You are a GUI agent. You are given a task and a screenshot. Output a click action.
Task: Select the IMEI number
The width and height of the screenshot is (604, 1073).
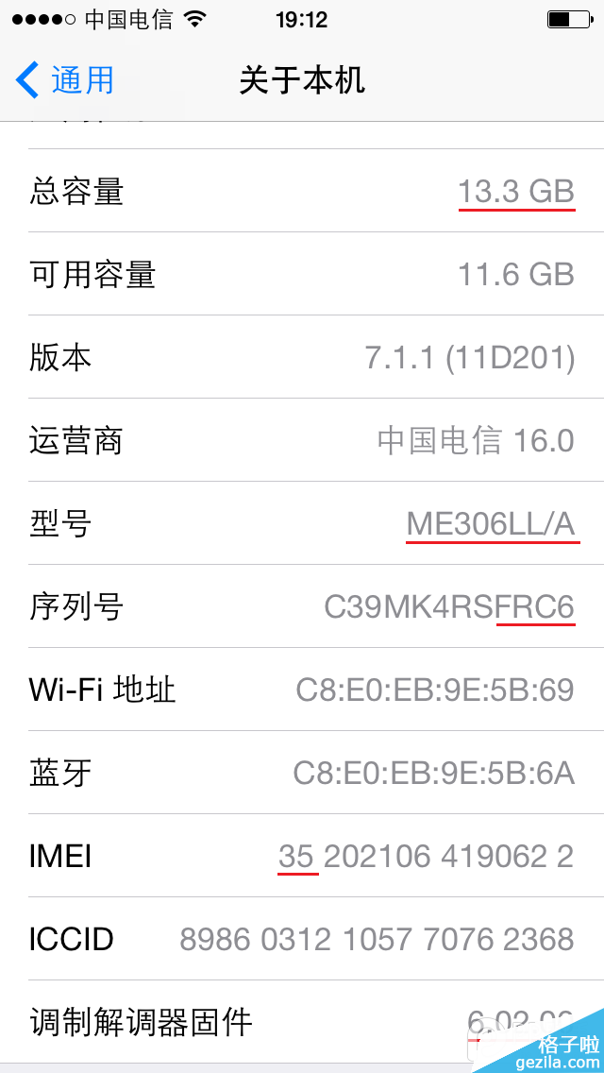click(x=425, y=856)
